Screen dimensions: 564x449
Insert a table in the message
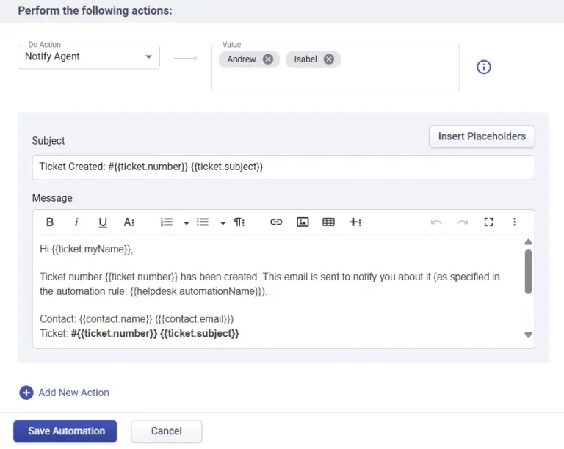click(x=329, y=222)
